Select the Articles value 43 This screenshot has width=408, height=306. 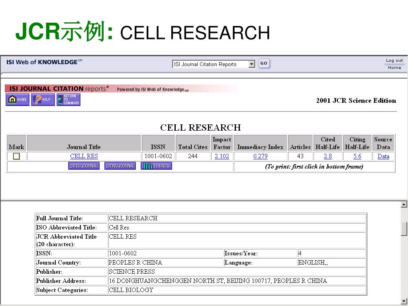[300, 156]
